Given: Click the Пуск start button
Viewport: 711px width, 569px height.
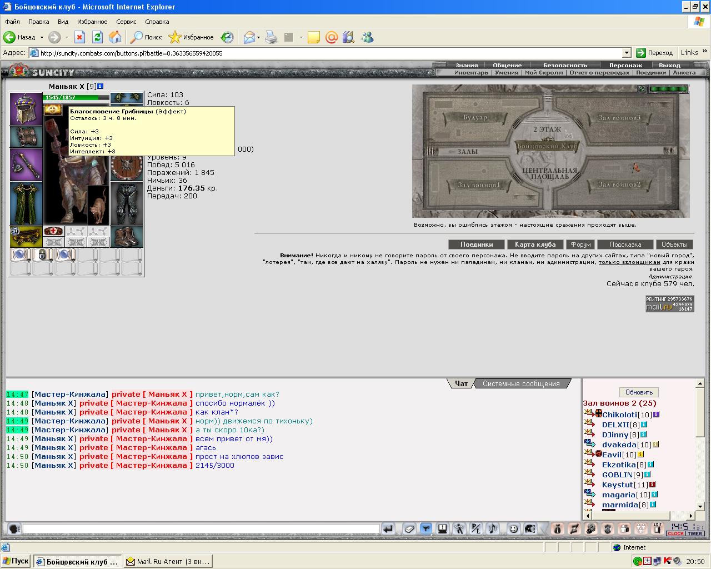Looking at the screenshot, I should tap(16, 561).
